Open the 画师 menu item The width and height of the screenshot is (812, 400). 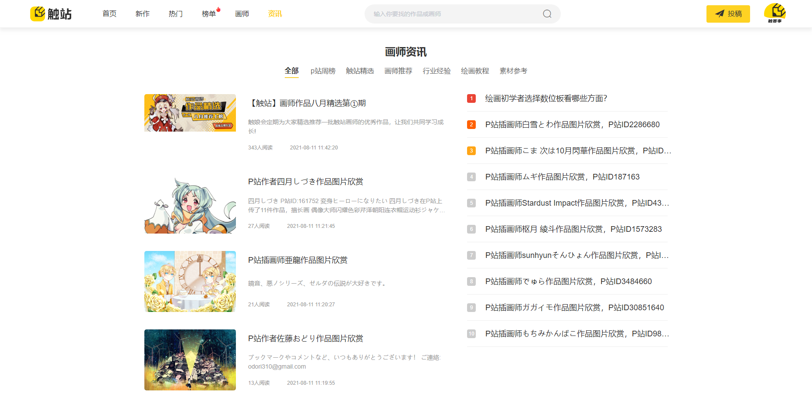(x=242, y=14)
